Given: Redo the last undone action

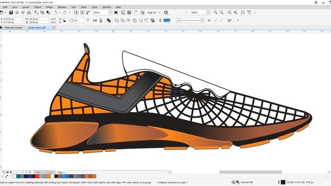Looking at the screenshot, I should 65,12.
